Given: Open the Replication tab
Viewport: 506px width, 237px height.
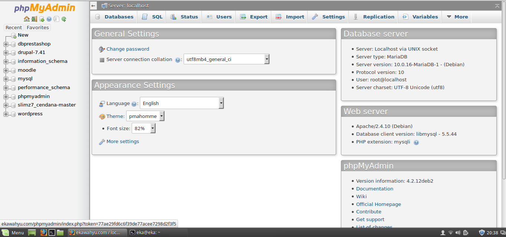Looking at the screenshot, I should point(374,17).
